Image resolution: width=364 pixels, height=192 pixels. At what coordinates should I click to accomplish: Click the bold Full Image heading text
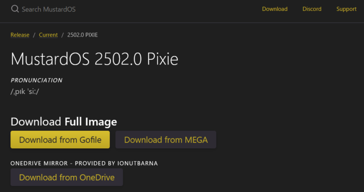[91, 122]
